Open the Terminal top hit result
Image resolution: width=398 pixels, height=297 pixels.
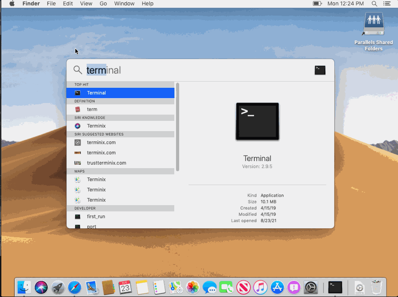point(120,93)
